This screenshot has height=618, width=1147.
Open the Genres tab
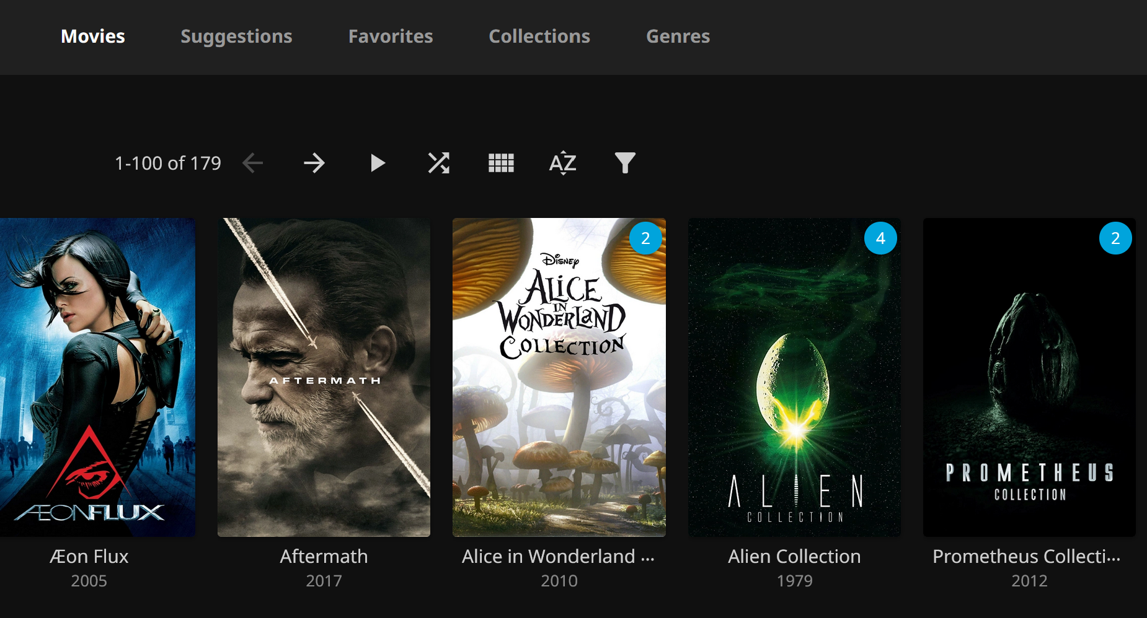[678, 37]
